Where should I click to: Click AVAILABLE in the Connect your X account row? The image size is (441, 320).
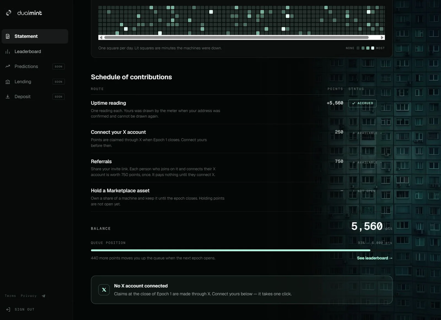tap(367, 133)
